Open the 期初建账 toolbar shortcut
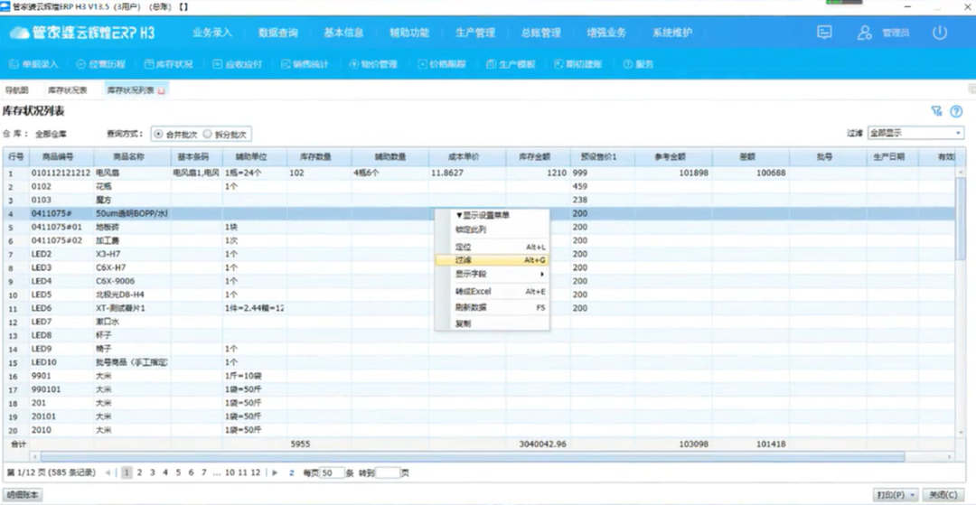976x505 pixels. point(577,64)
